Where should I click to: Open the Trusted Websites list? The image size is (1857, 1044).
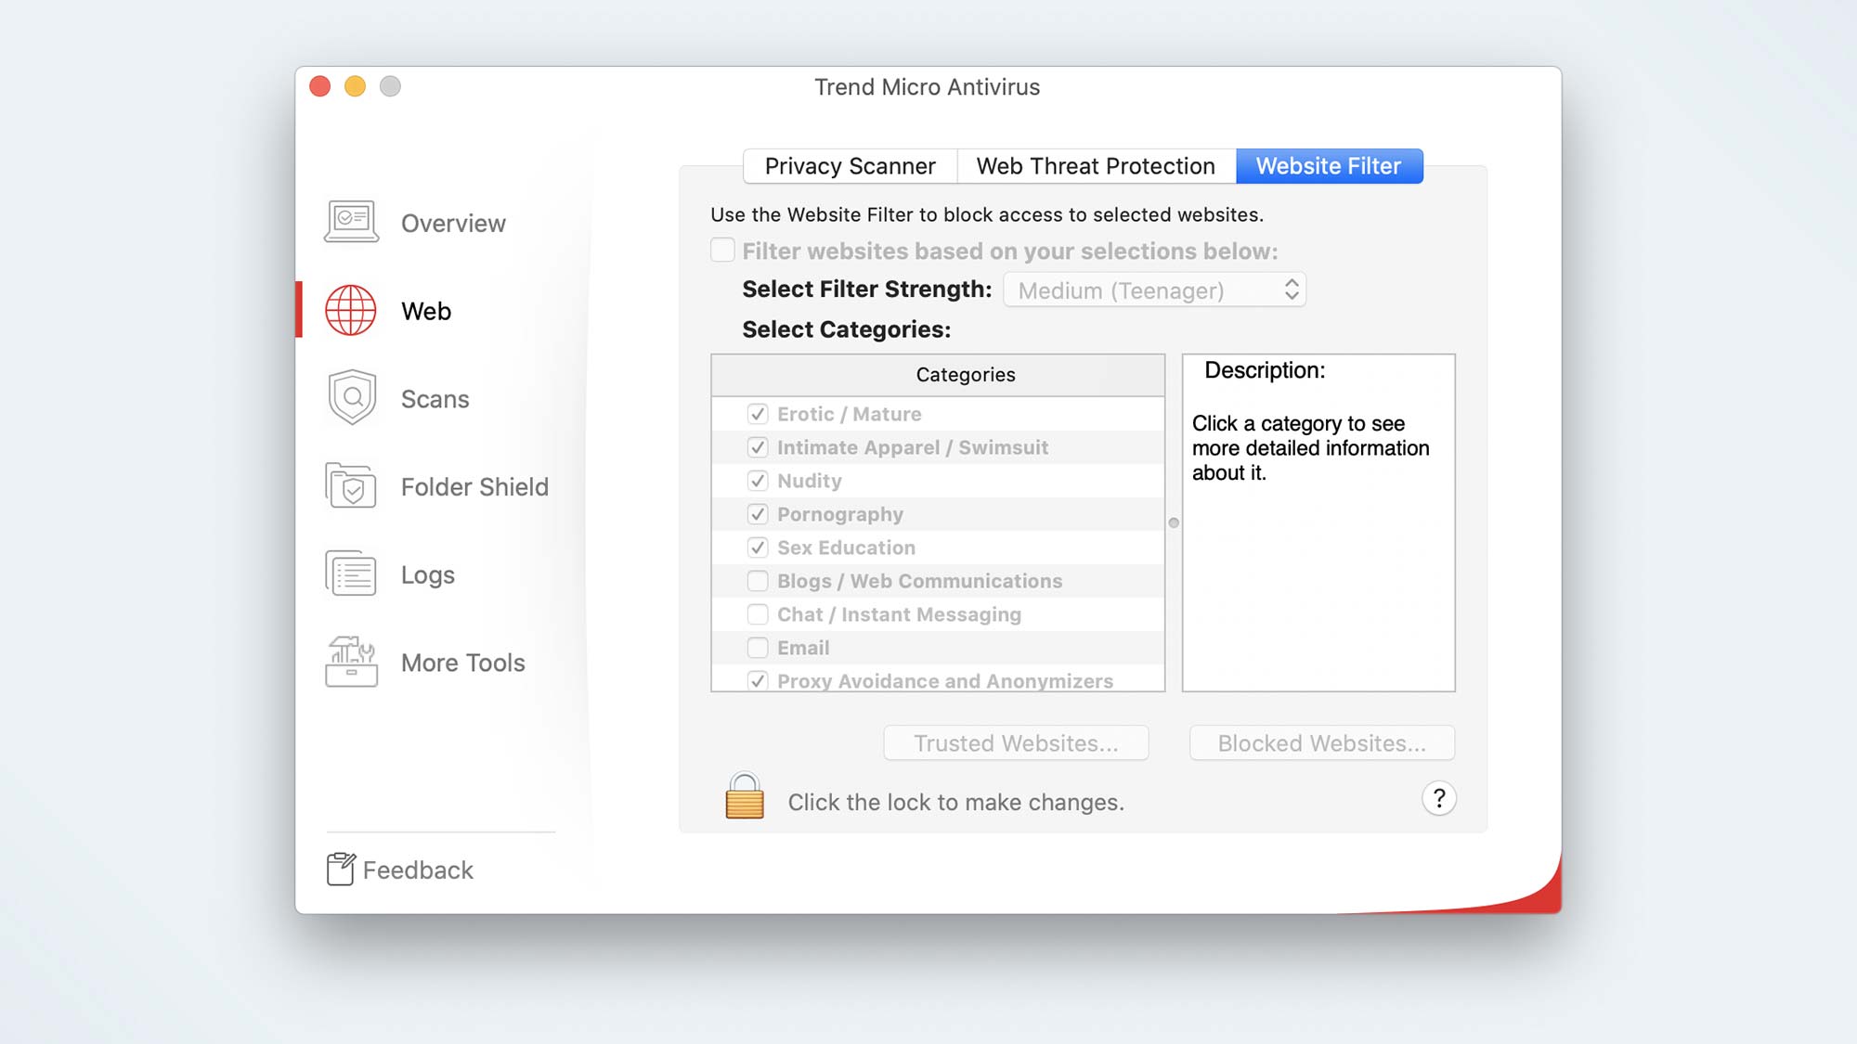pyautogui.click(x=1015, y=741)
